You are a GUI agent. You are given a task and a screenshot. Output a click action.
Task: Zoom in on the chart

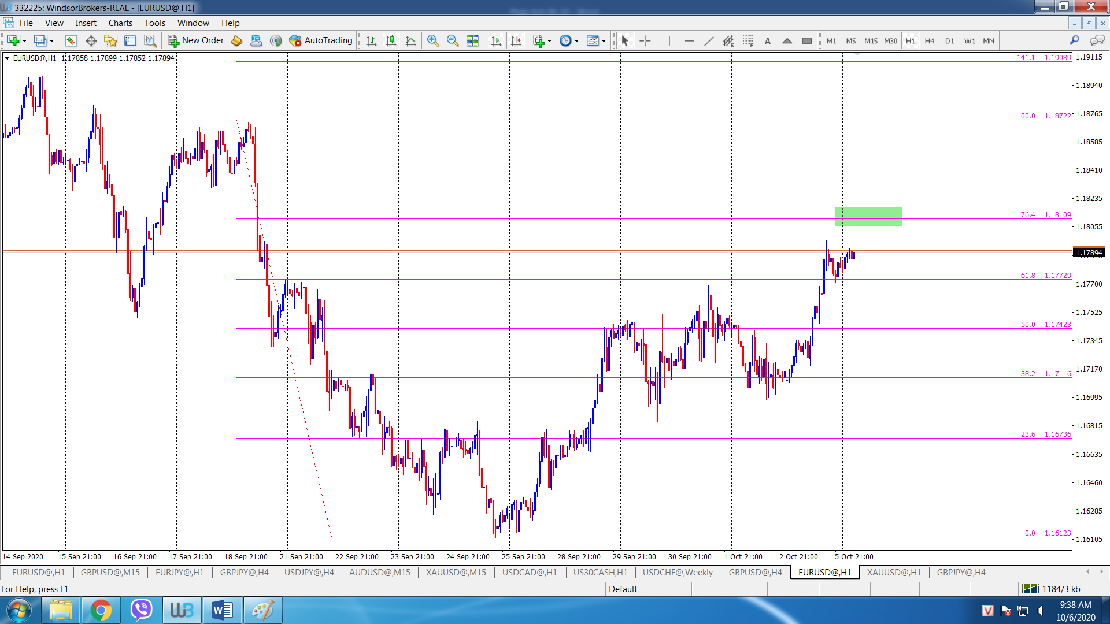[432, 40]
